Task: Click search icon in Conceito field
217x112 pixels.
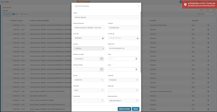Action: click(x=102, y=90)
